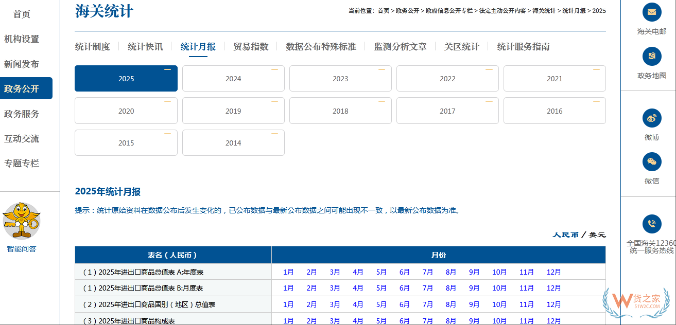Select 政务服务 in the left menu
Viewport: 676px width, 325px height.
(x=21, y=113)
